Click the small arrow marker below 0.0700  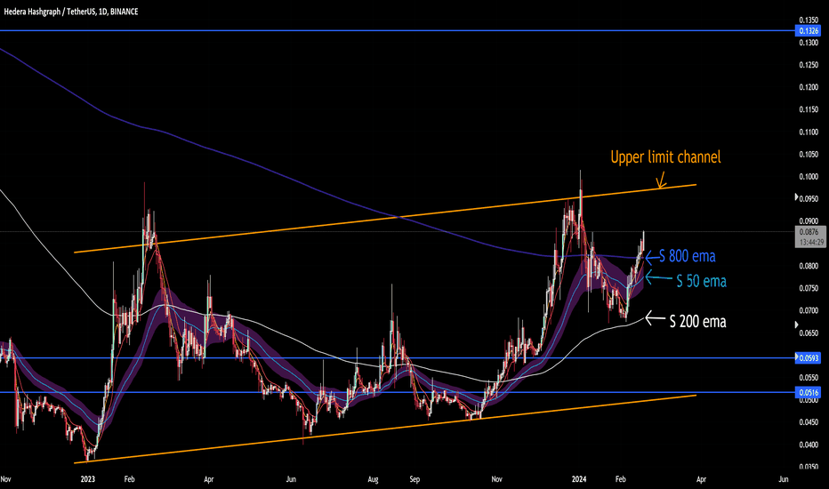797,325
